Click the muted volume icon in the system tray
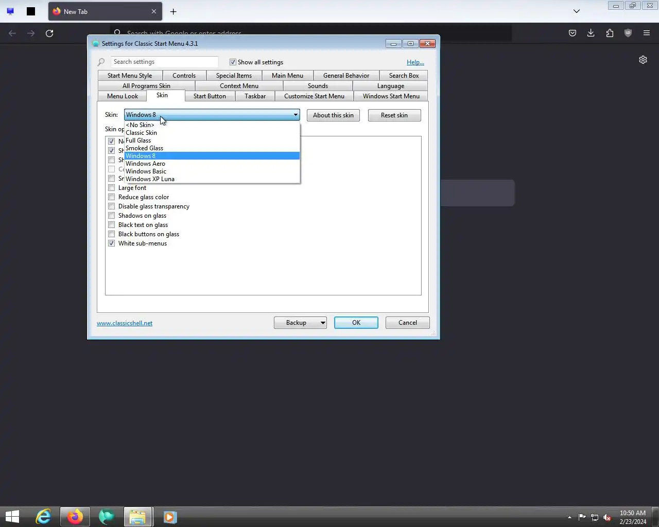Screen dimensions: 659x527 [x=608, y=517]
